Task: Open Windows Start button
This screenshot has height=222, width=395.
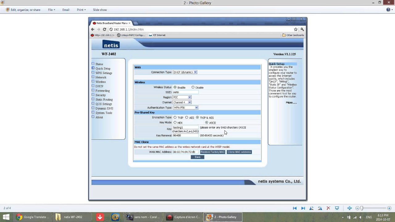Action: pos(6,217)
